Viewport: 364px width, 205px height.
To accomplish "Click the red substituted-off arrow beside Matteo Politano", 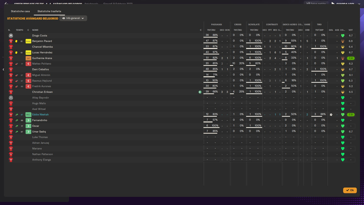I will tap(28, 64).
